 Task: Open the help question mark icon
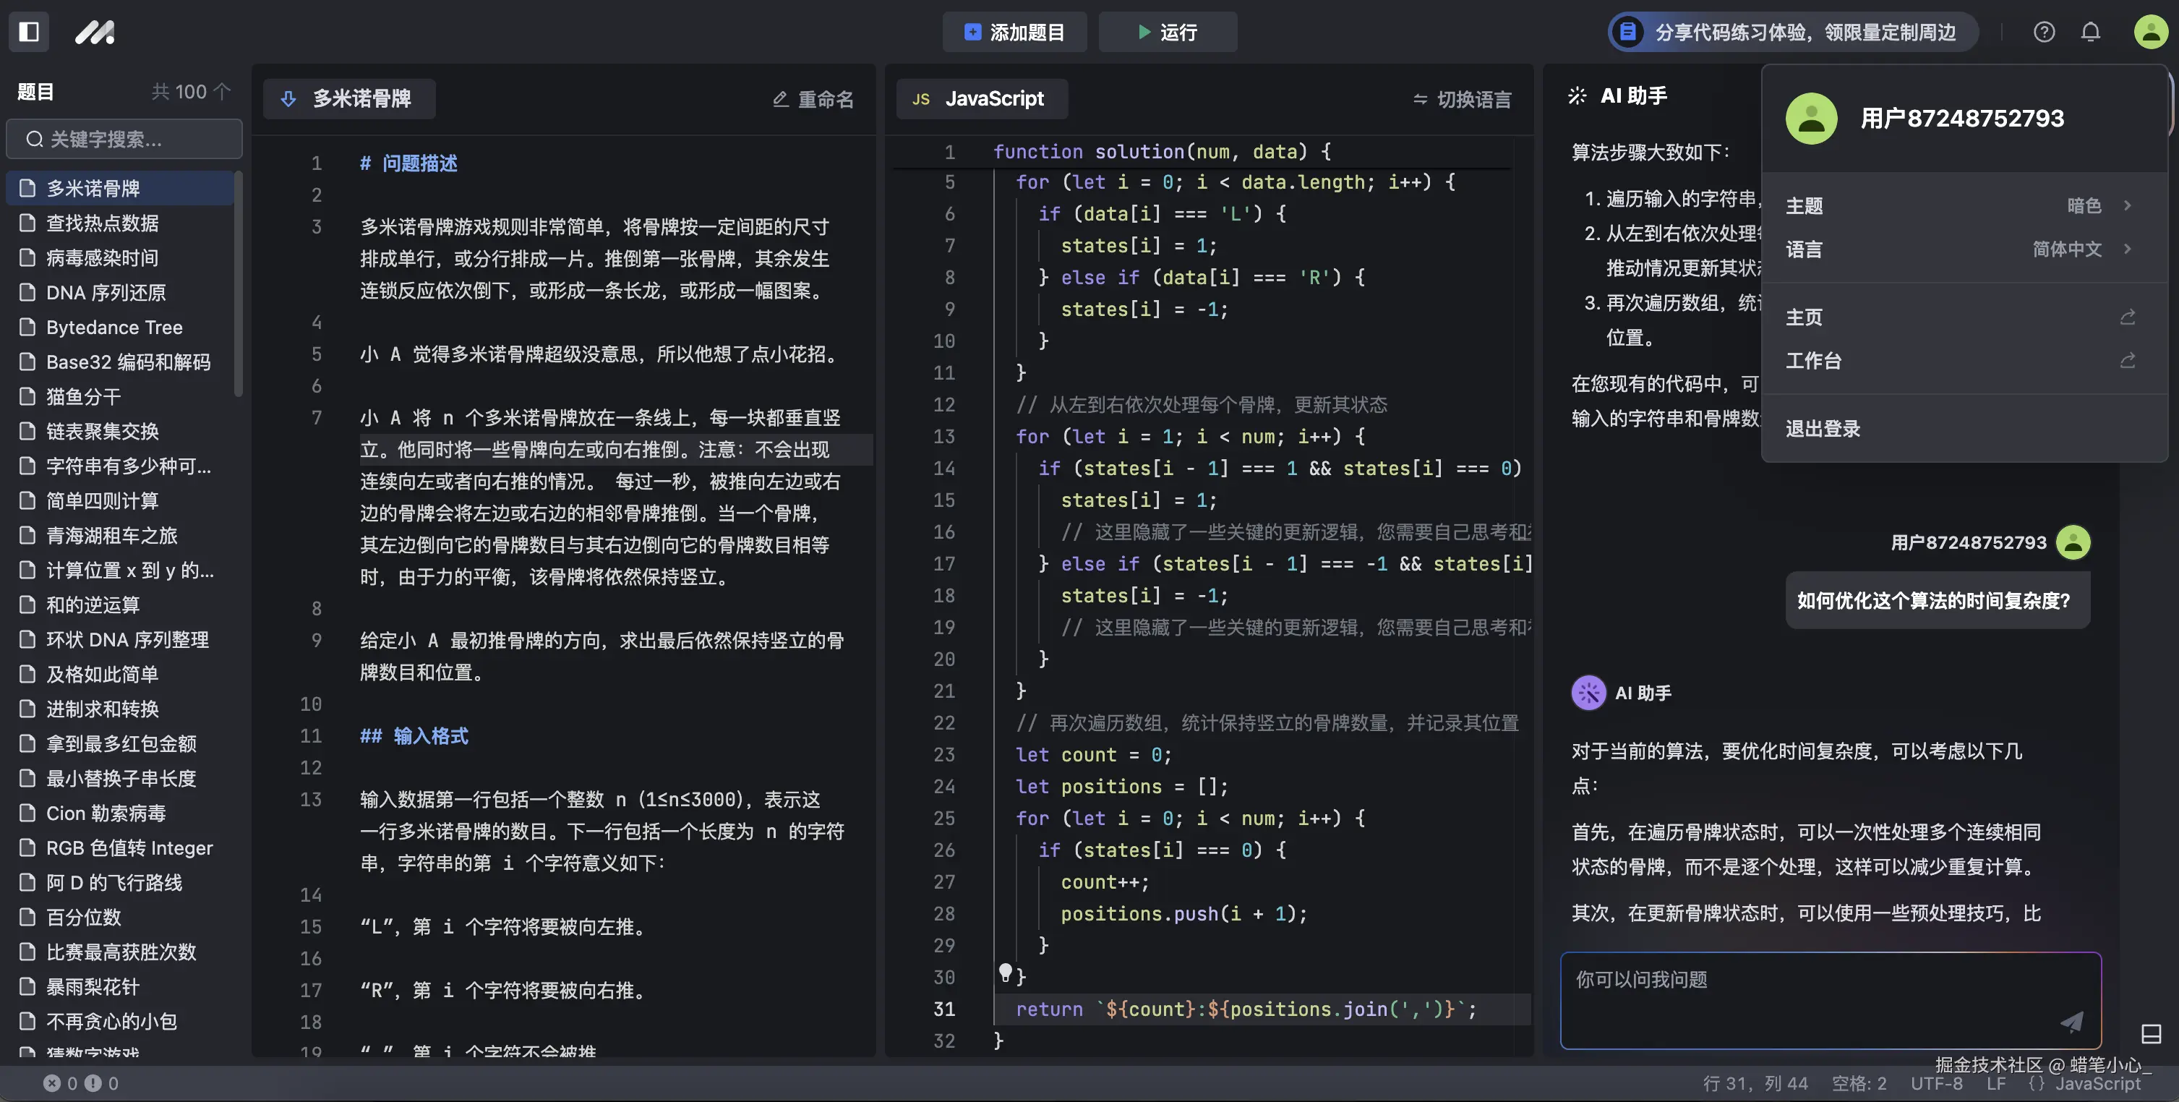pos(2045,31)
